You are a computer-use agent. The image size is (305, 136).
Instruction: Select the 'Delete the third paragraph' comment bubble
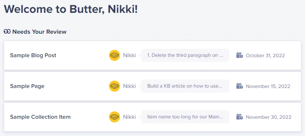click(x=185, y=55)
